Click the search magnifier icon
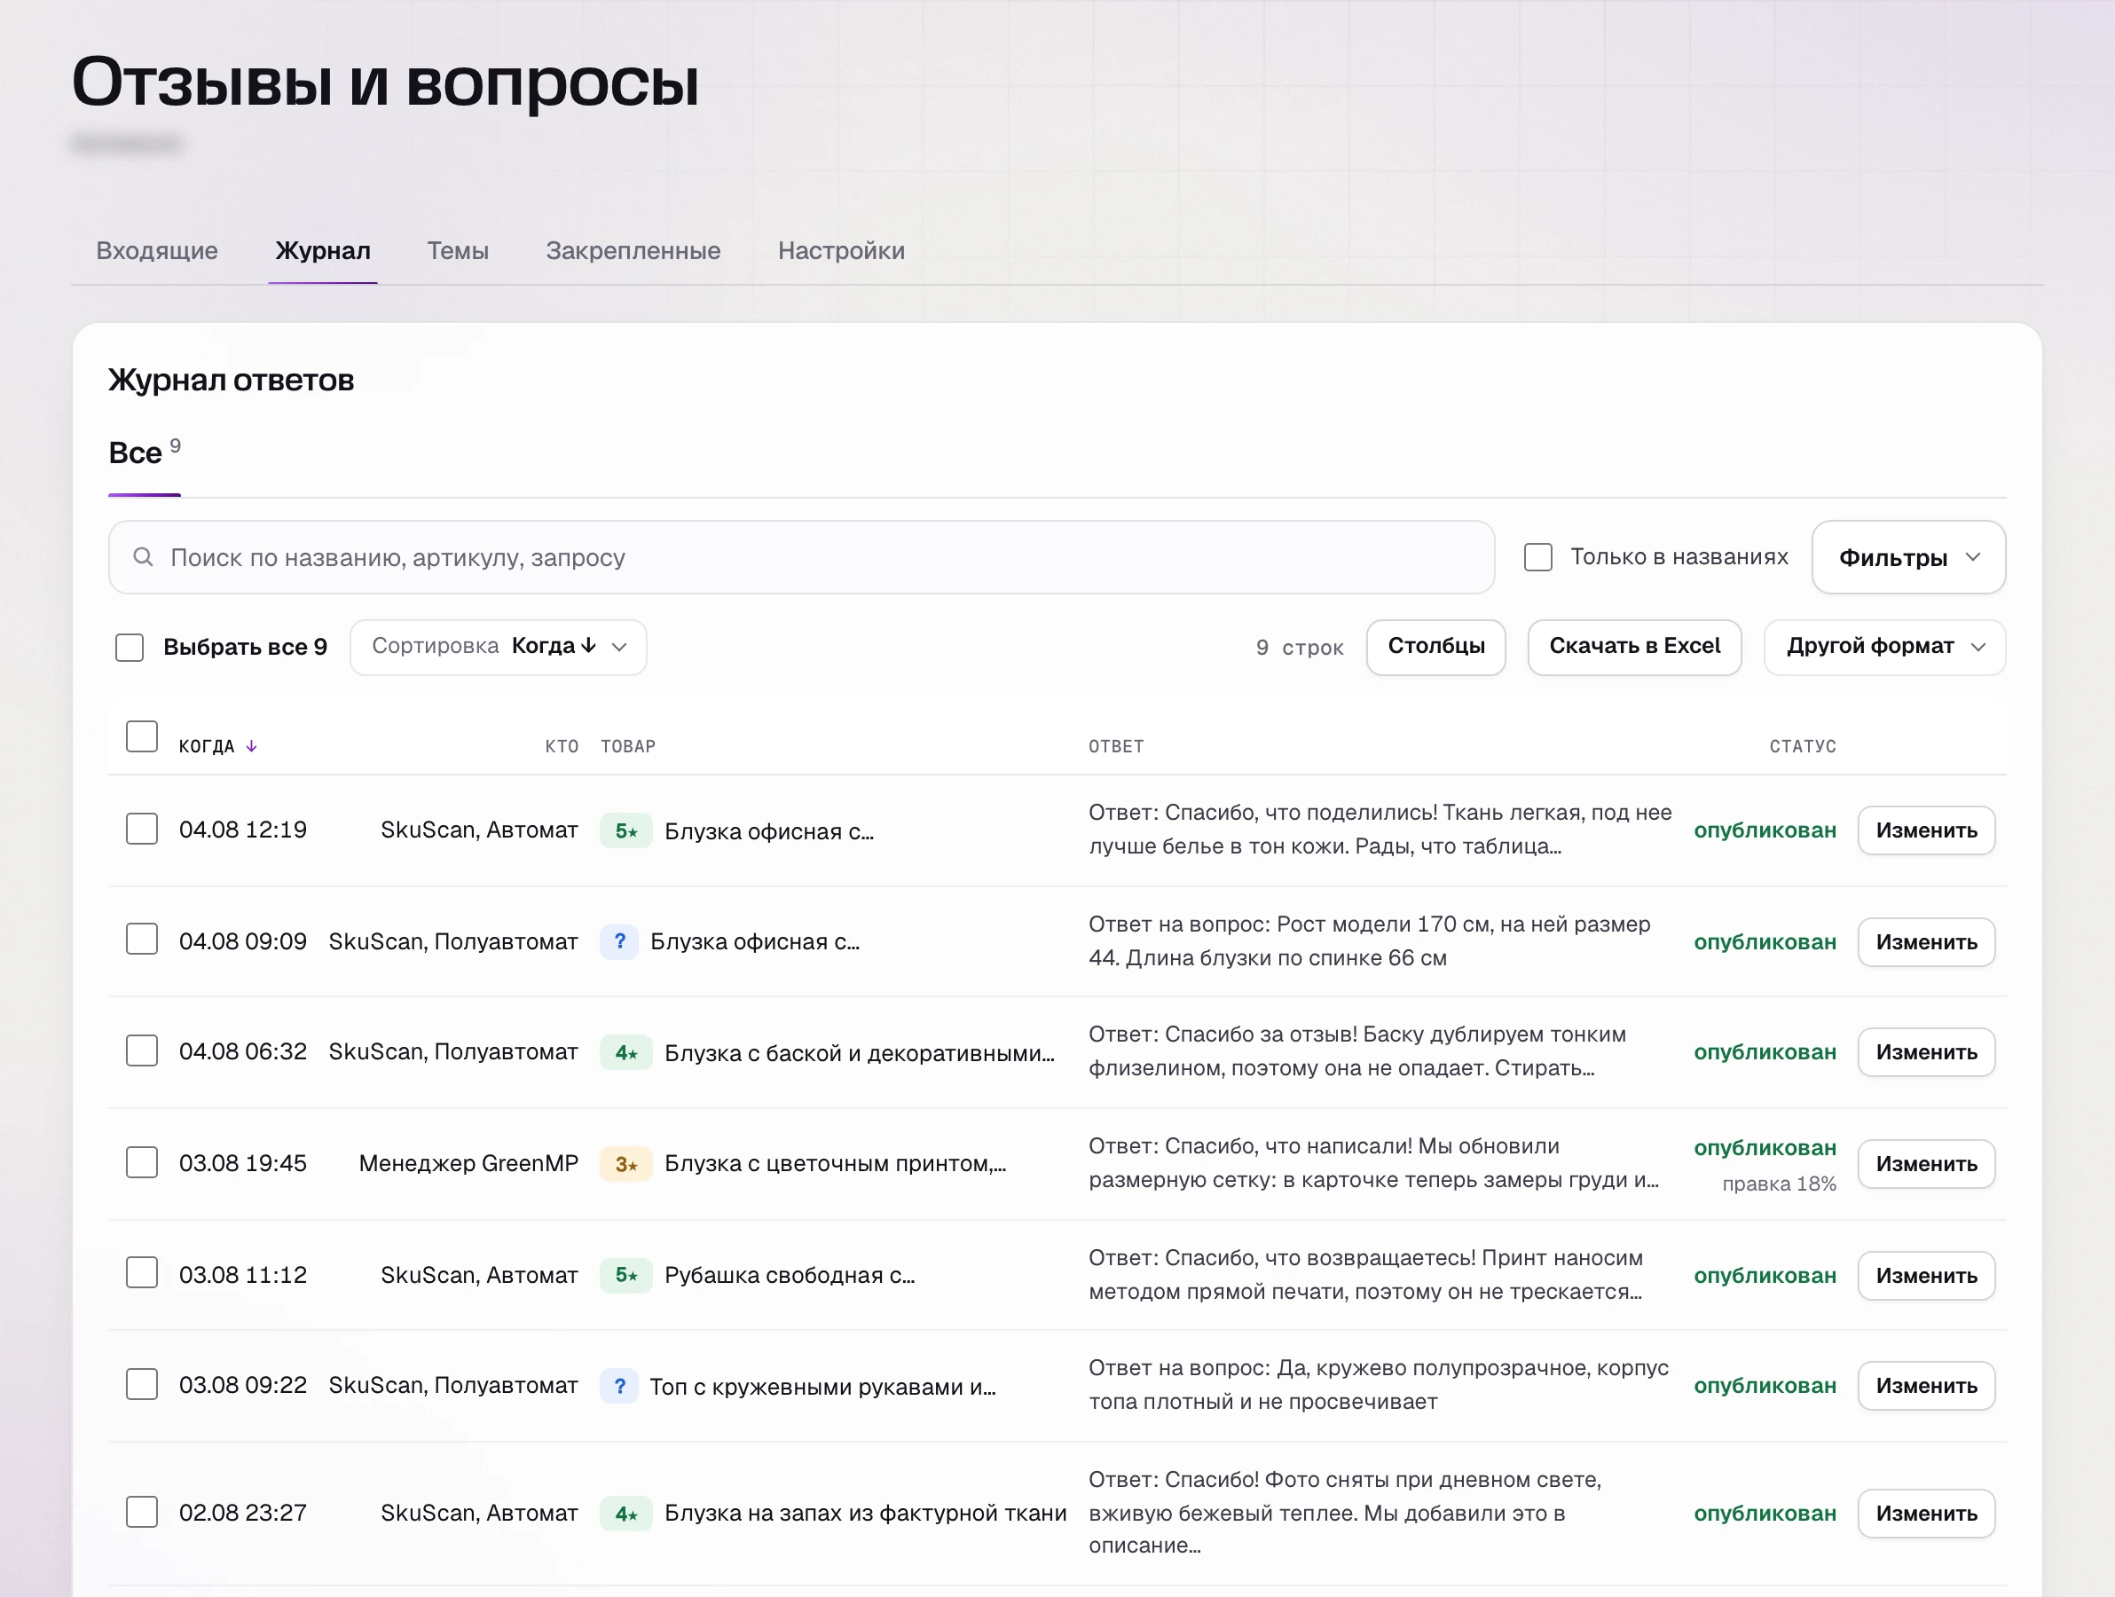The image size is (2115, 1597). (x=144, y=557)
